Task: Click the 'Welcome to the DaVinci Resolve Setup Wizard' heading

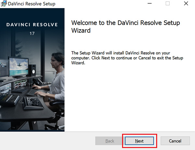Action: click(125, 27)
